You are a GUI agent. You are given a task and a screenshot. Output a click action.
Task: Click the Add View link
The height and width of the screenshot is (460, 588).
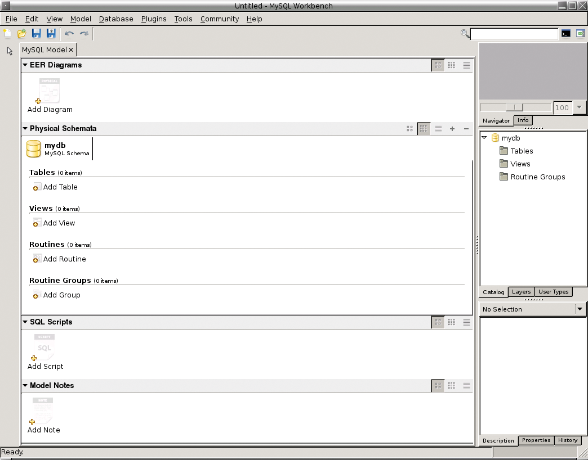tap(54, 223)
